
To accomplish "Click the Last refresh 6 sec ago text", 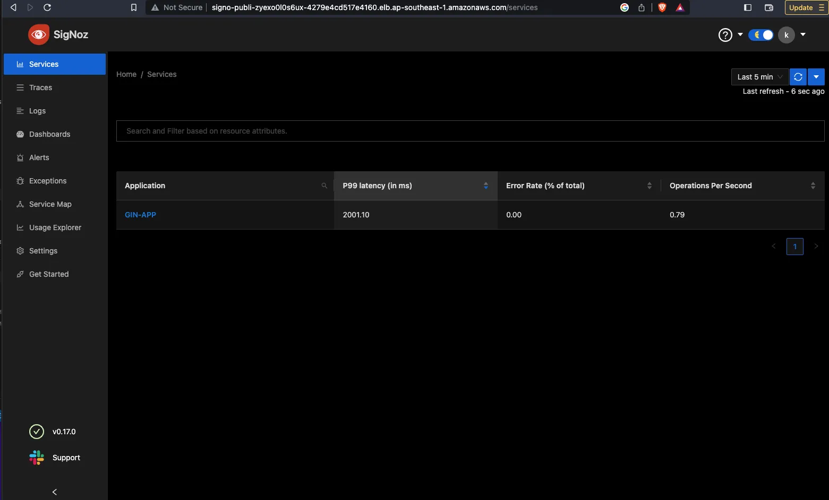I will [783, 91].
